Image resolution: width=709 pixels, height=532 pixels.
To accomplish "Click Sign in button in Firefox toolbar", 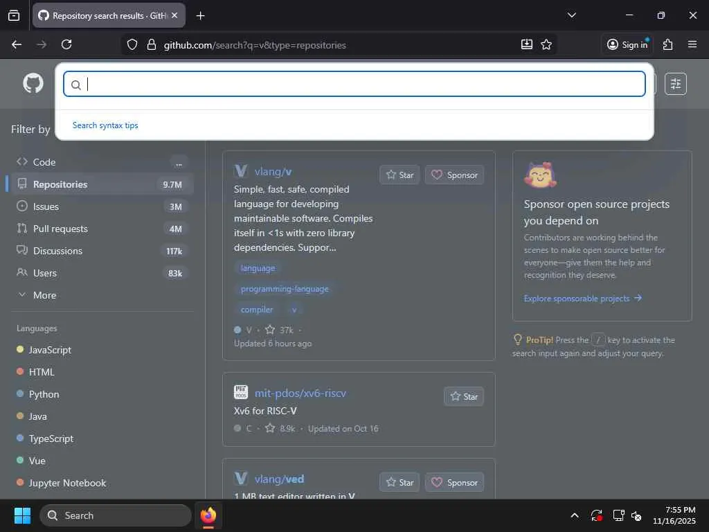I will click(x=627, y=44).
